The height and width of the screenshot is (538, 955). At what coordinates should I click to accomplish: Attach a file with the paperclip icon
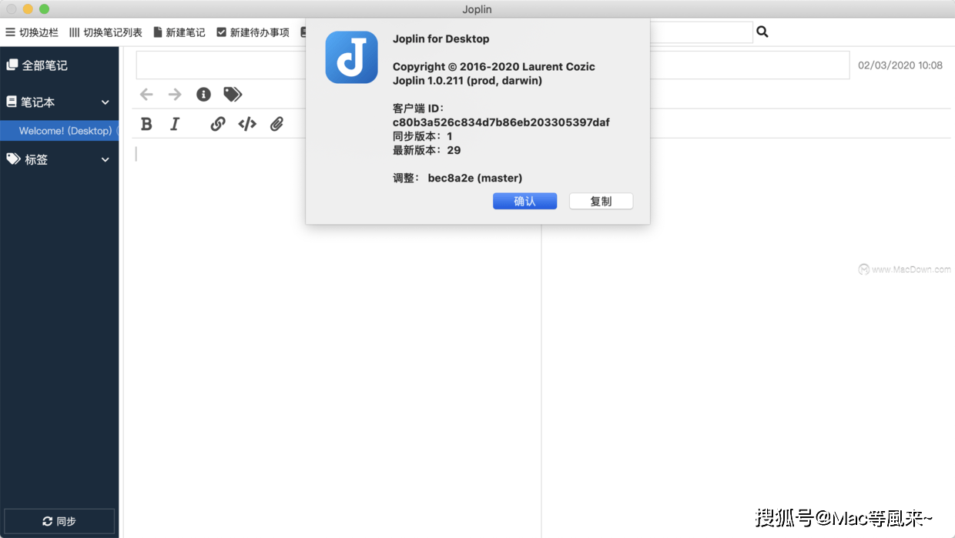[x=276, y=124]
